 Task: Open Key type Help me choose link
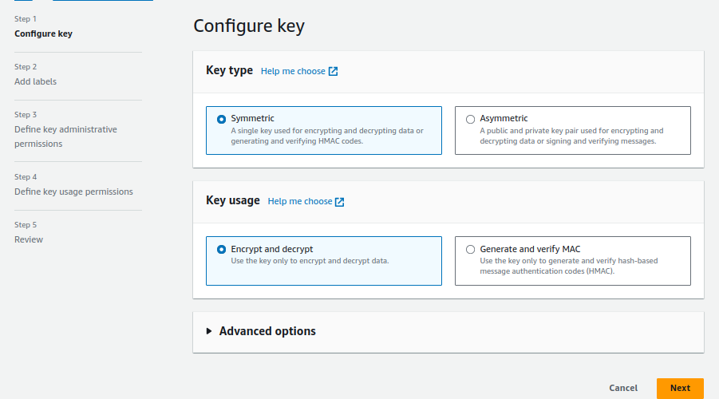pyautogui.click(x=293, y=71)
